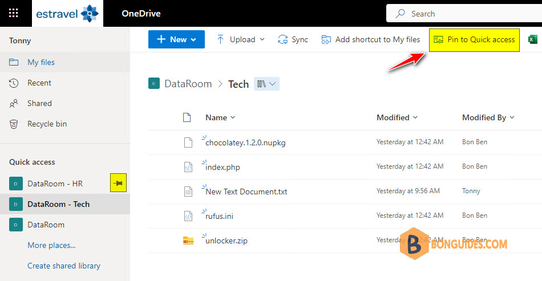Click unlocker.zip archive icon
This screenshot has height=281, width=542.
coord(188,241)
